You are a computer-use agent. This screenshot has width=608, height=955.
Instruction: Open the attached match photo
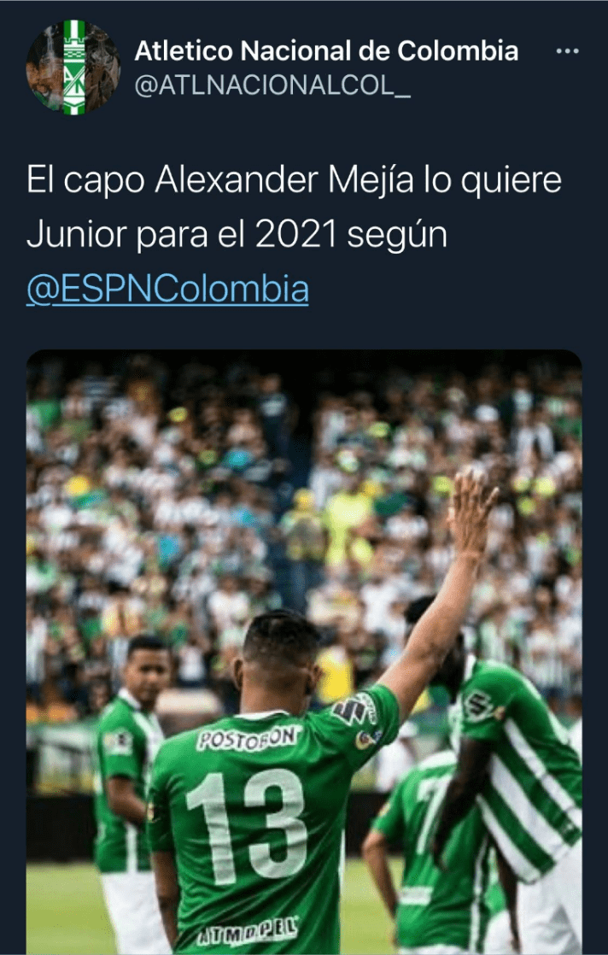pos(304,652)
